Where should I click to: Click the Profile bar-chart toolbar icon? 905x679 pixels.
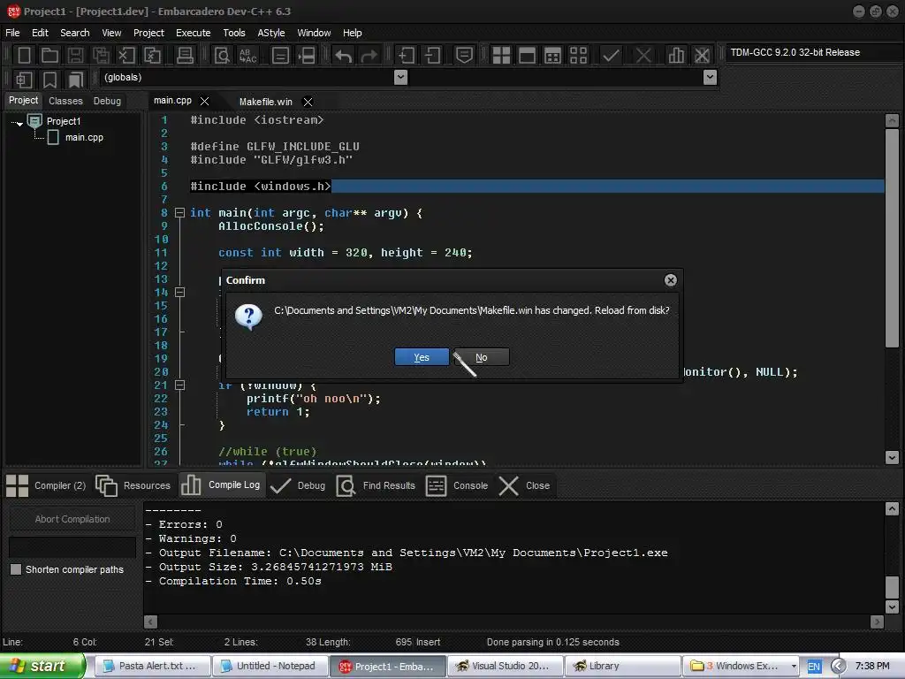coord(676,56)
